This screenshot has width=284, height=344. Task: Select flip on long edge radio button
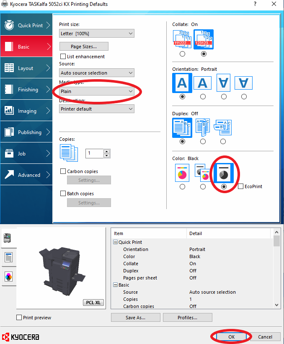coord(203,142)
